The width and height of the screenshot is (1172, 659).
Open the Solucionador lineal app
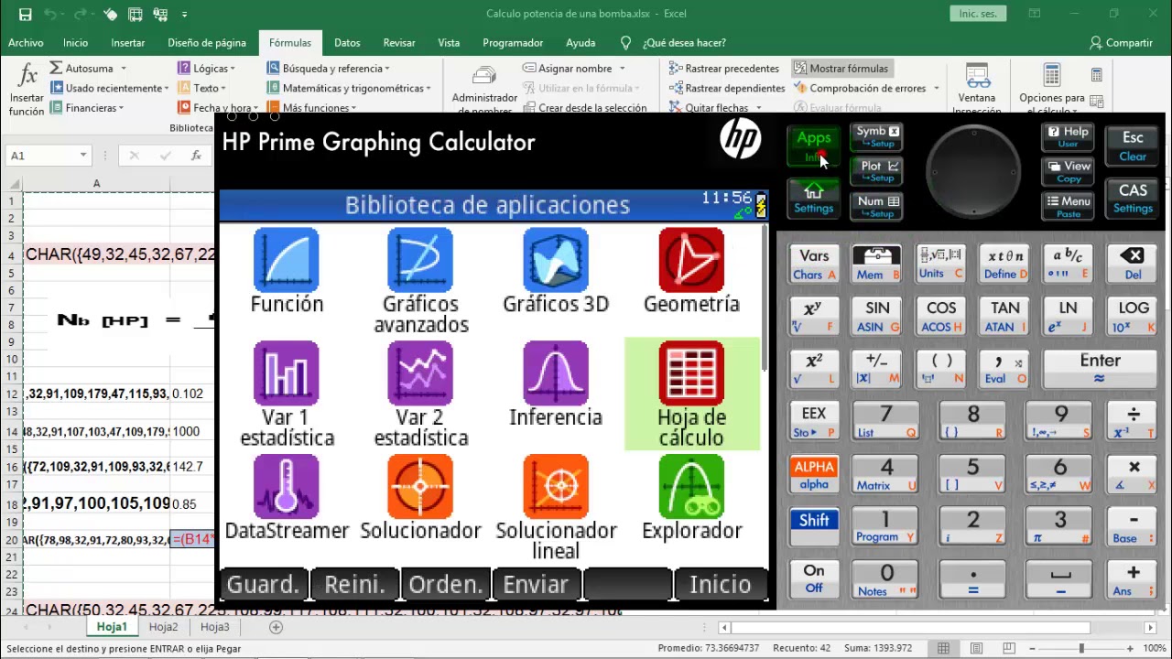556,508
